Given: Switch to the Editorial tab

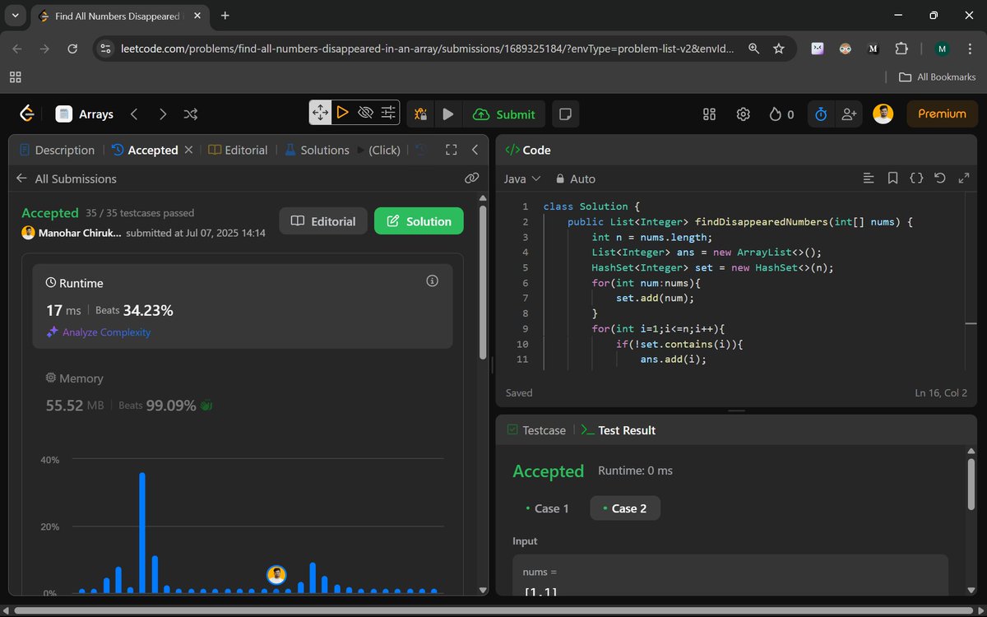Looking at the screenshot, I should coord(238,150).
